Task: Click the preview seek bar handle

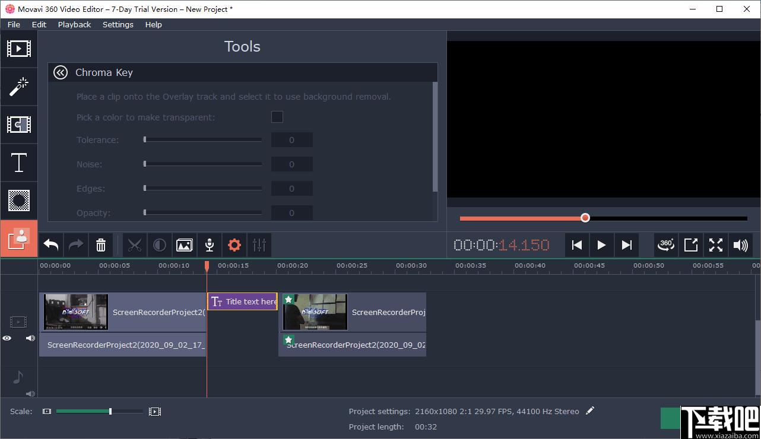Action: tap(585, 218)
